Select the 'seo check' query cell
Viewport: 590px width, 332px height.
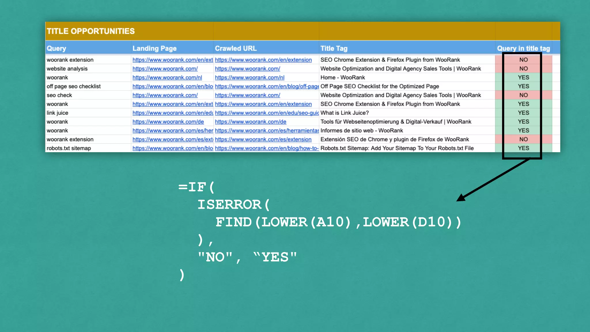(88, 95)
